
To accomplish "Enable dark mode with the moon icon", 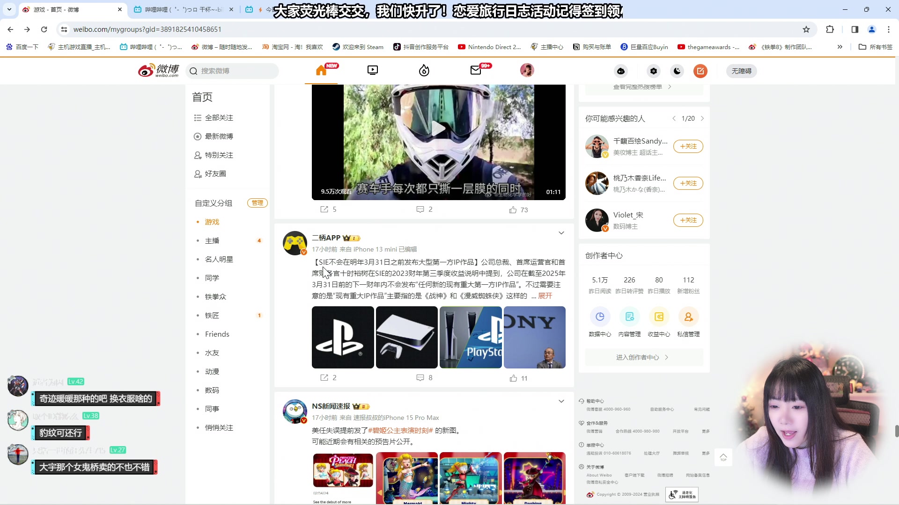I will point(677,71).
